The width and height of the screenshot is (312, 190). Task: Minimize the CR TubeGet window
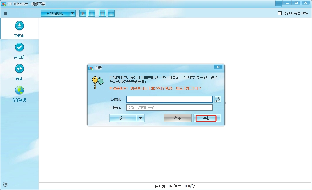coord(287,3)
